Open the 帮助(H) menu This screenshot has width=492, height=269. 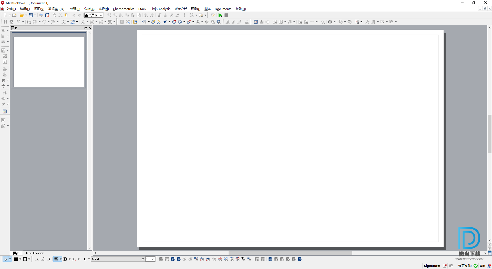[x=241, y=9]
